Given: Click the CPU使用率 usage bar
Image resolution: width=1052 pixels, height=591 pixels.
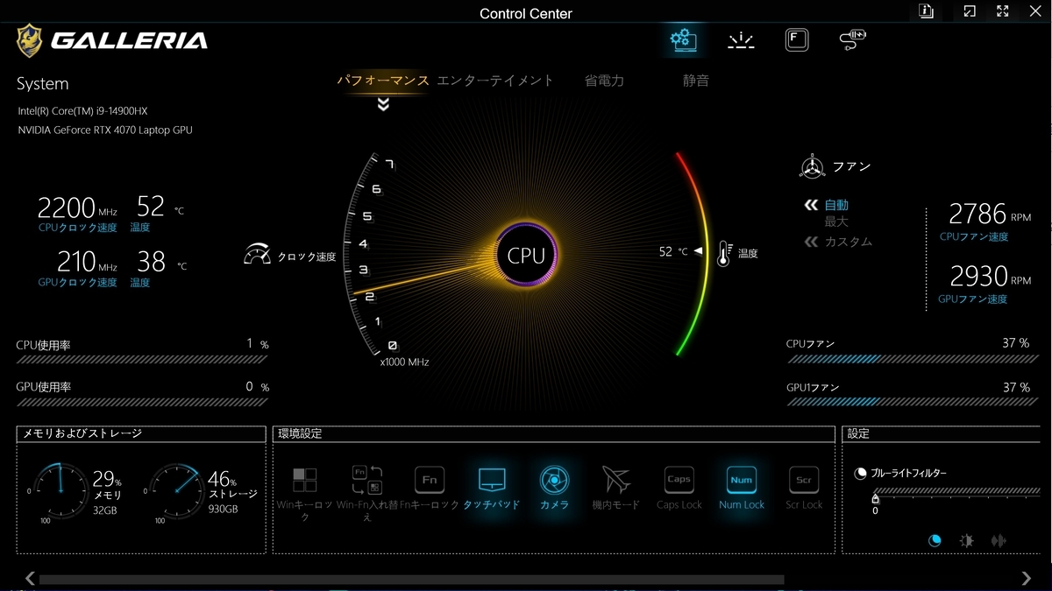Looking at the screenshot, I should point(141,359).
